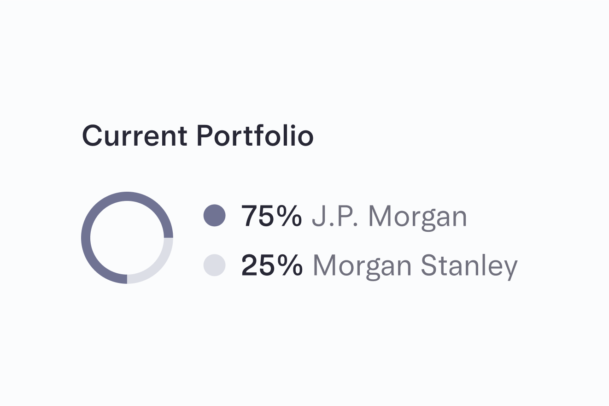Open the Morgan Stanley legend label
This screenshot has height=406, width=609.
[x=415, y=266]
